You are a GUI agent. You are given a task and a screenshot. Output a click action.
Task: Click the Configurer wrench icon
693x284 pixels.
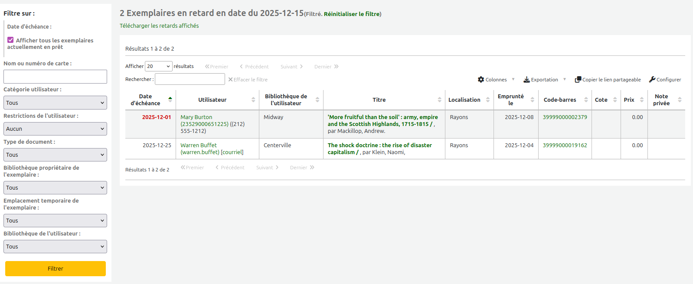click(652, 80)
